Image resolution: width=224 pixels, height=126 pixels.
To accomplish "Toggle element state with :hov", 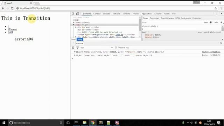I will [205, 22].
